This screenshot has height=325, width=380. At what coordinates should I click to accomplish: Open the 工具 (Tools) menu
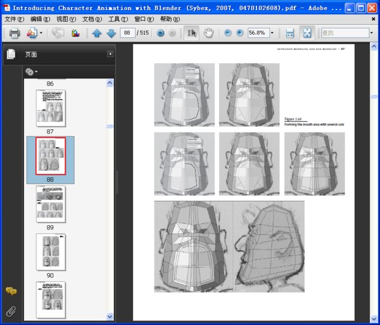click(x=118, y=19)
